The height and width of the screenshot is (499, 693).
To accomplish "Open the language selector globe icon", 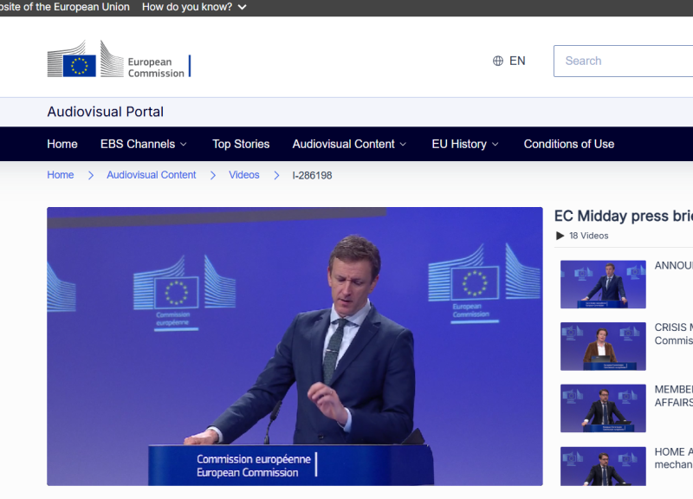I will [498, 61].
